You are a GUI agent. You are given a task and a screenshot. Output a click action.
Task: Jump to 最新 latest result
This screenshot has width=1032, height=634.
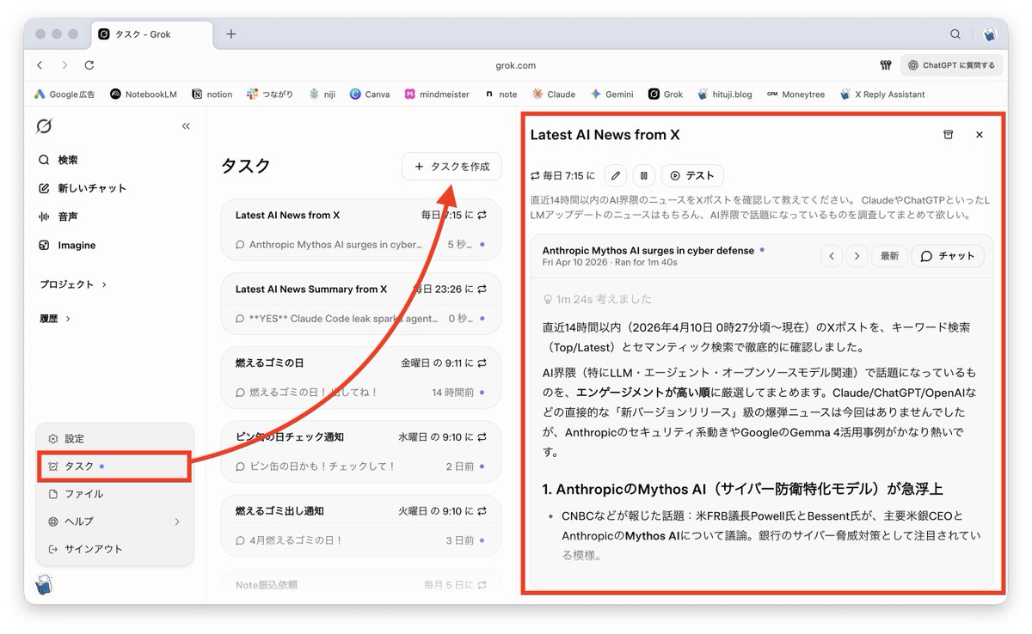(889, 256)
